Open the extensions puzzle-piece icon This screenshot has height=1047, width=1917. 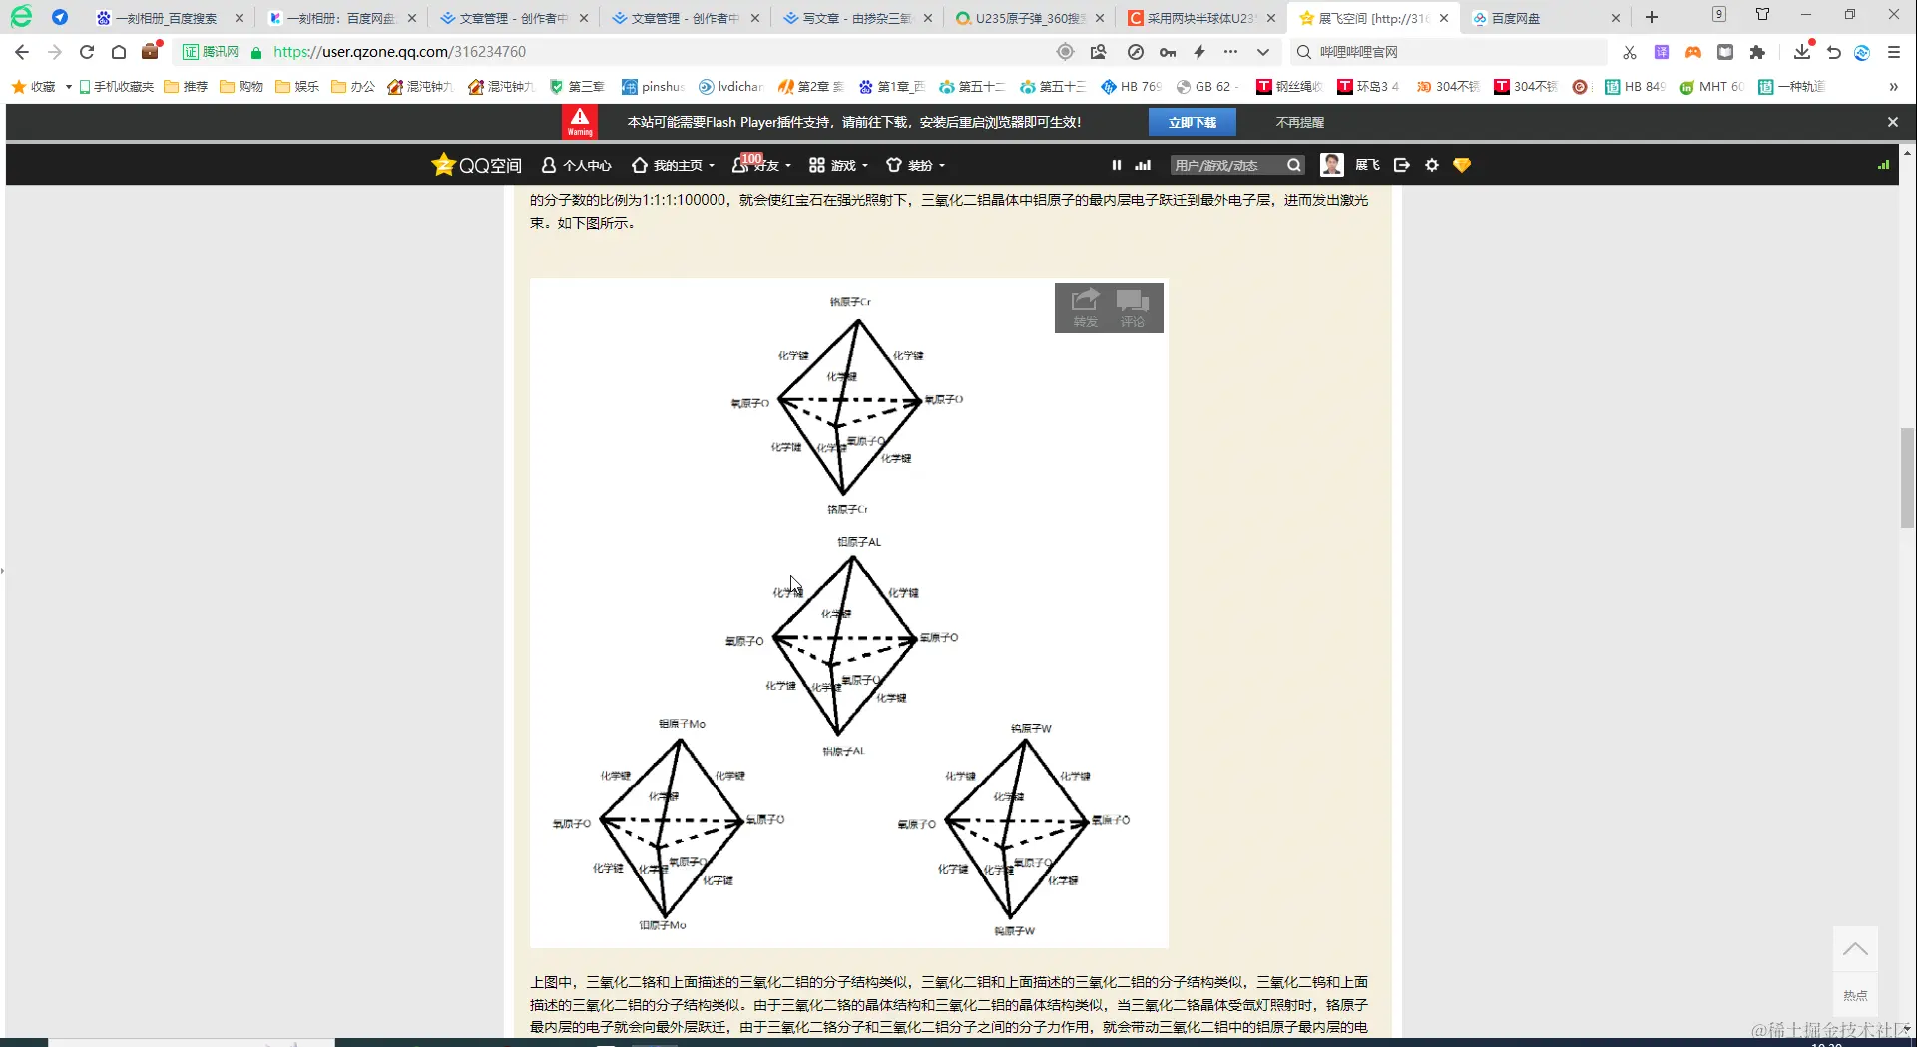pos(1759,52)
